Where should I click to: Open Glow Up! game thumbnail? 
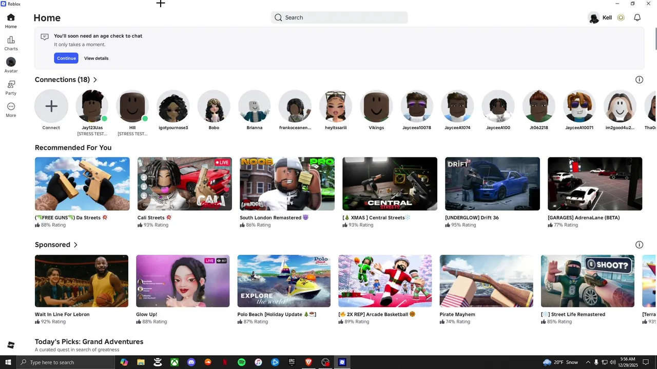coord(183,281)
